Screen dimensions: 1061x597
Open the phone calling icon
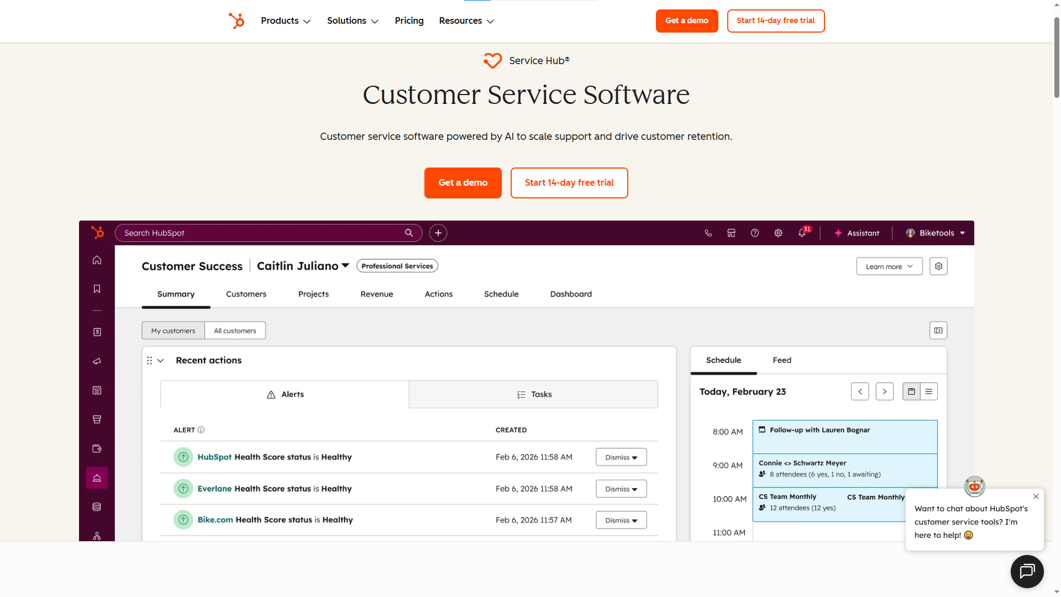[x=708, y=233]
